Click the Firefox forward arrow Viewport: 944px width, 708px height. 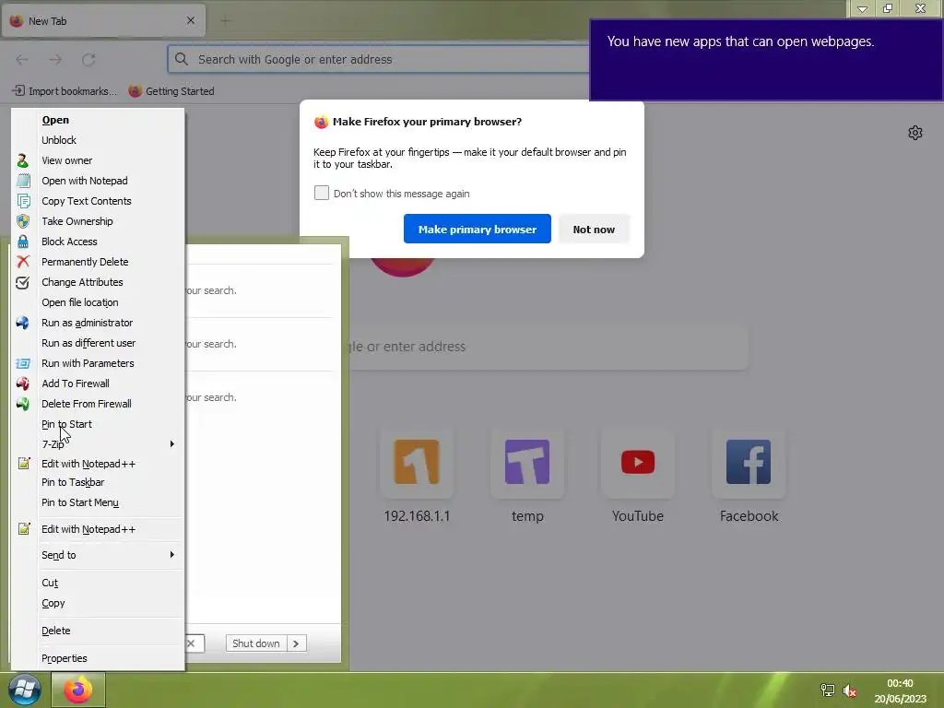pyautogui.click(x=55, y=60)
